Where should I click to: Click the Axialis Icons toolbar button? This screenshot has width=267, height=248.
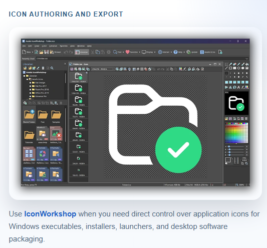click(207, 52)
